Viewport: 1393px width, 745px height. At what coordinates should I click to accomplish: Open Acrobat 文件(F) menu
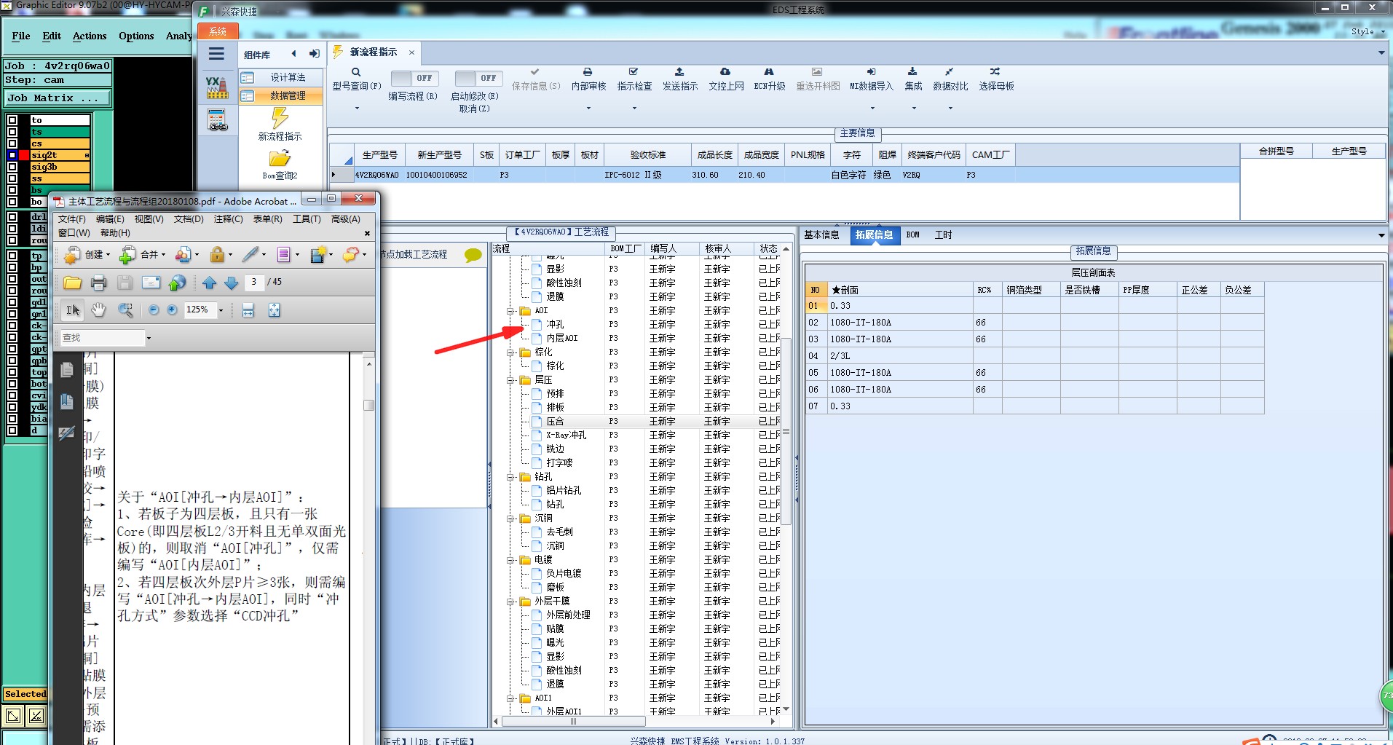coord(72,219)
